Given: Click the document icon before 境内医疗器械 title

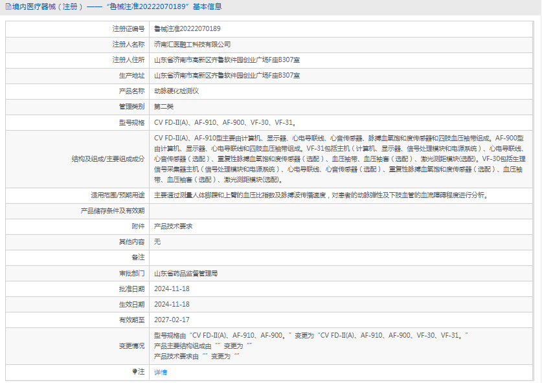Looking at the screenshot, I should pos(8,6).
